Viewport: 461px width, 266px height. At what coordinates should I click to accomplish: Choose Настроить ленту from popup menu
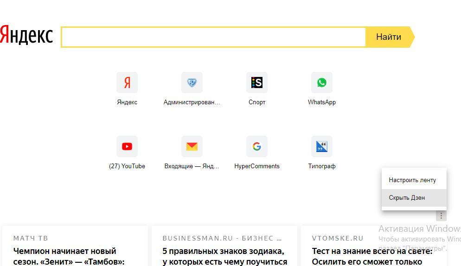[414, 180]
